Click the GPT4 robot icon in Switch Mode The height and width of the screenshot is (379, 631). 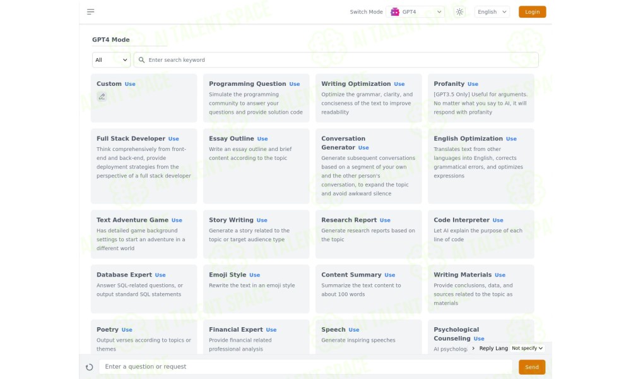coord(395,11)
